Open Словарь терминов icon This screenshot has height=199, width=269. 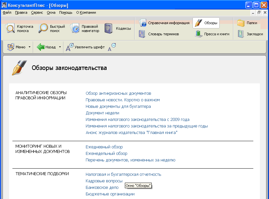point(142,34)
